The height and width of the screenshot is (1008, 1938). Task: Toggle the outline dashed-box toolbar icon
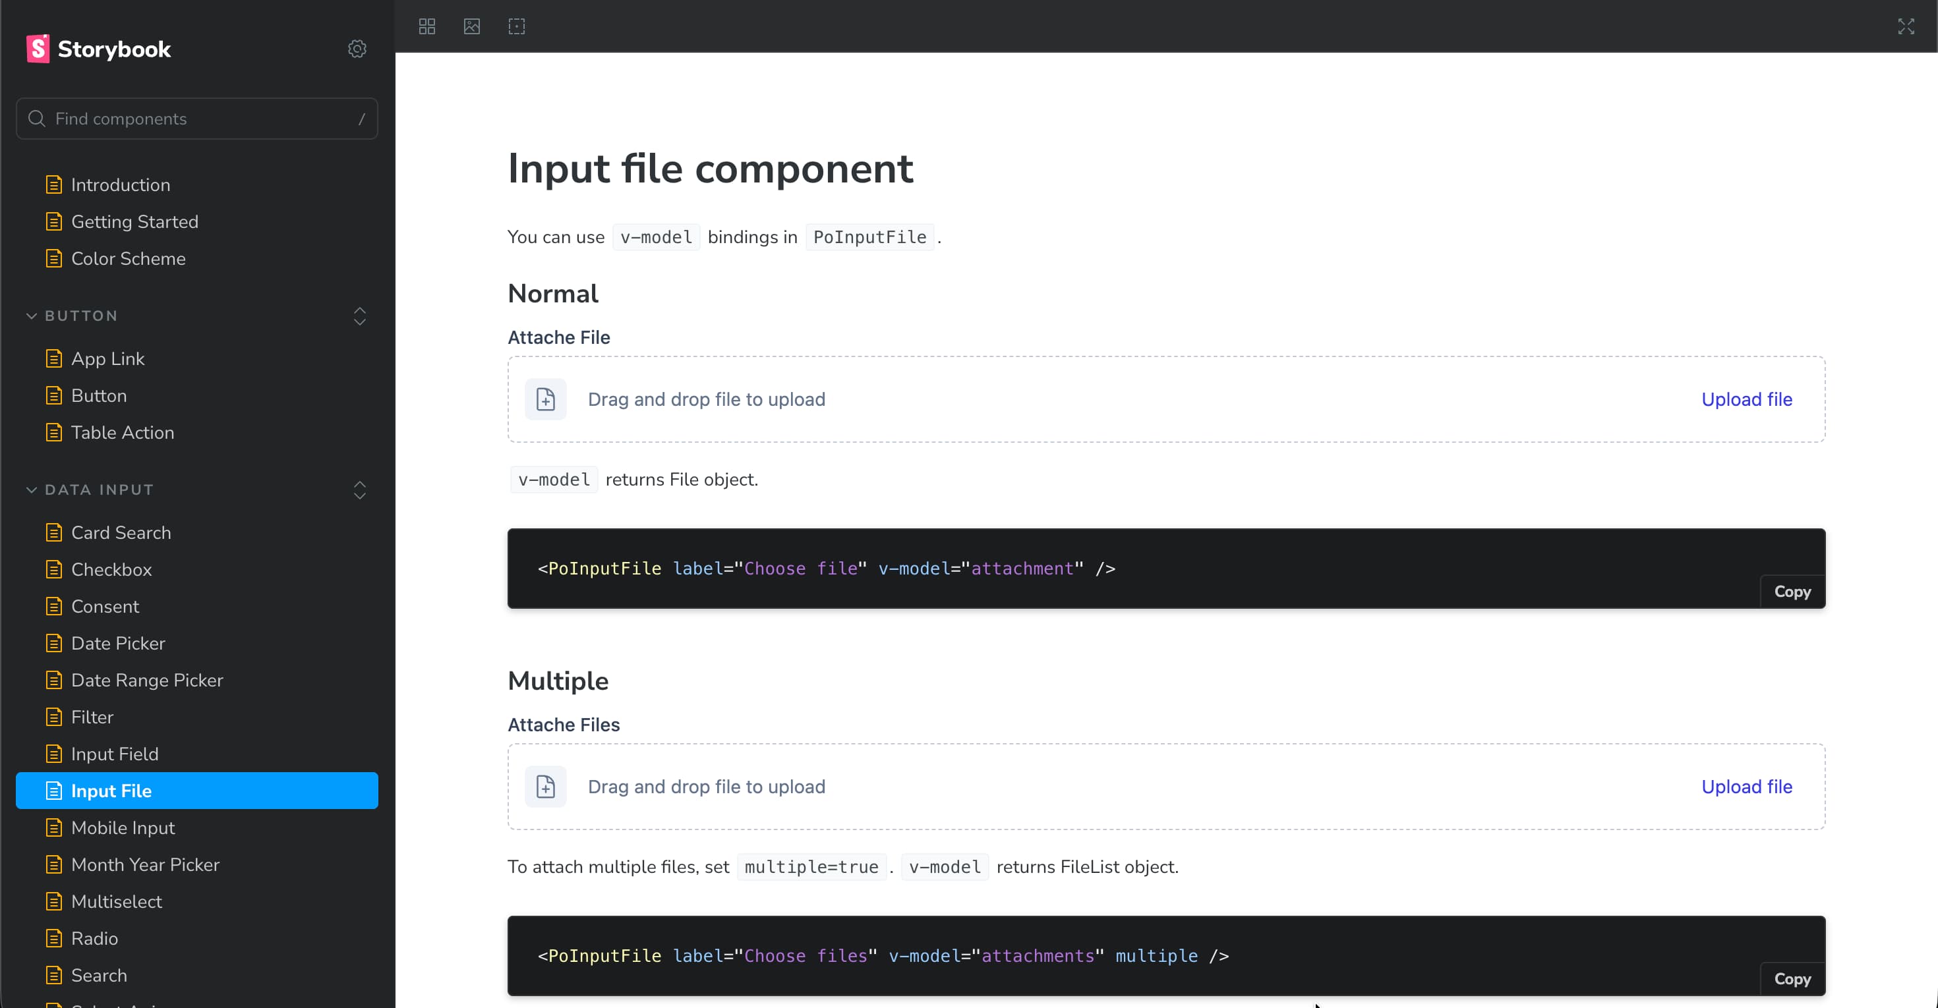coord(517,26)
